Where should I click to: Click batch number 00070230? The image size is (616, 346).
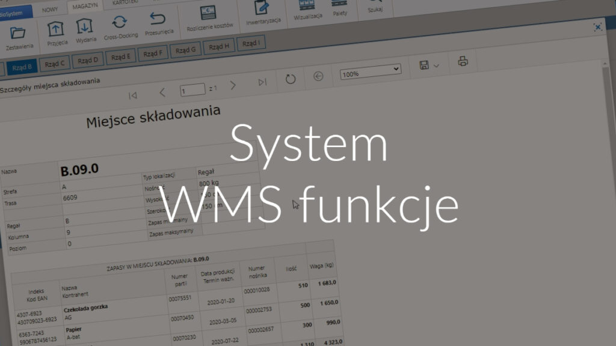coord(184,338)
